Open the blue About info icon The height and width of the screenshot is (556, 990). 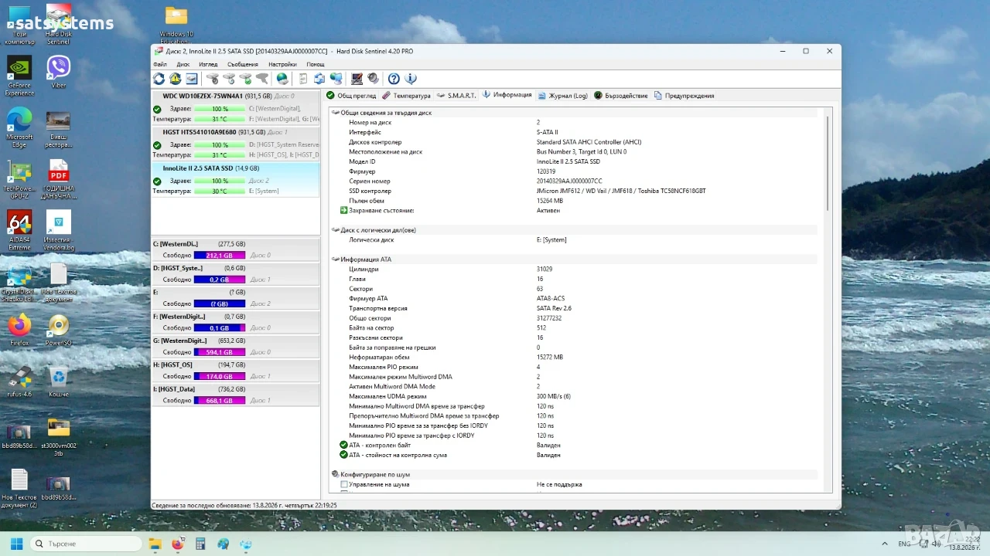click(x=411, y=79)
